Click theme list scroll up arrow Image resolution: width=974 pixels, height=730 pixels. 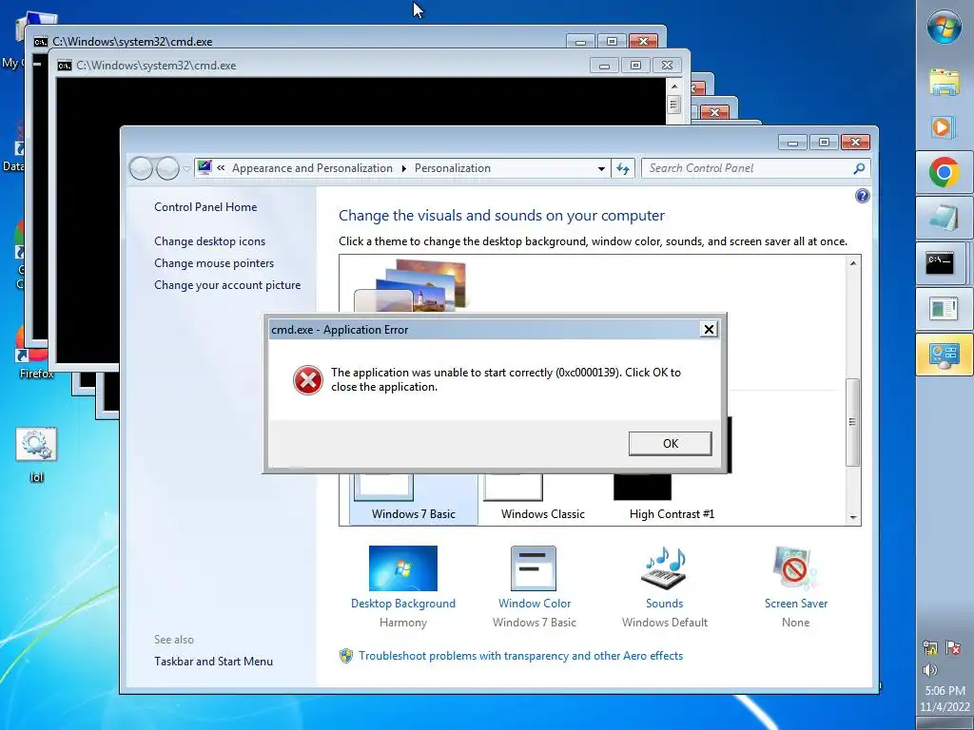(x=853, y=263)
